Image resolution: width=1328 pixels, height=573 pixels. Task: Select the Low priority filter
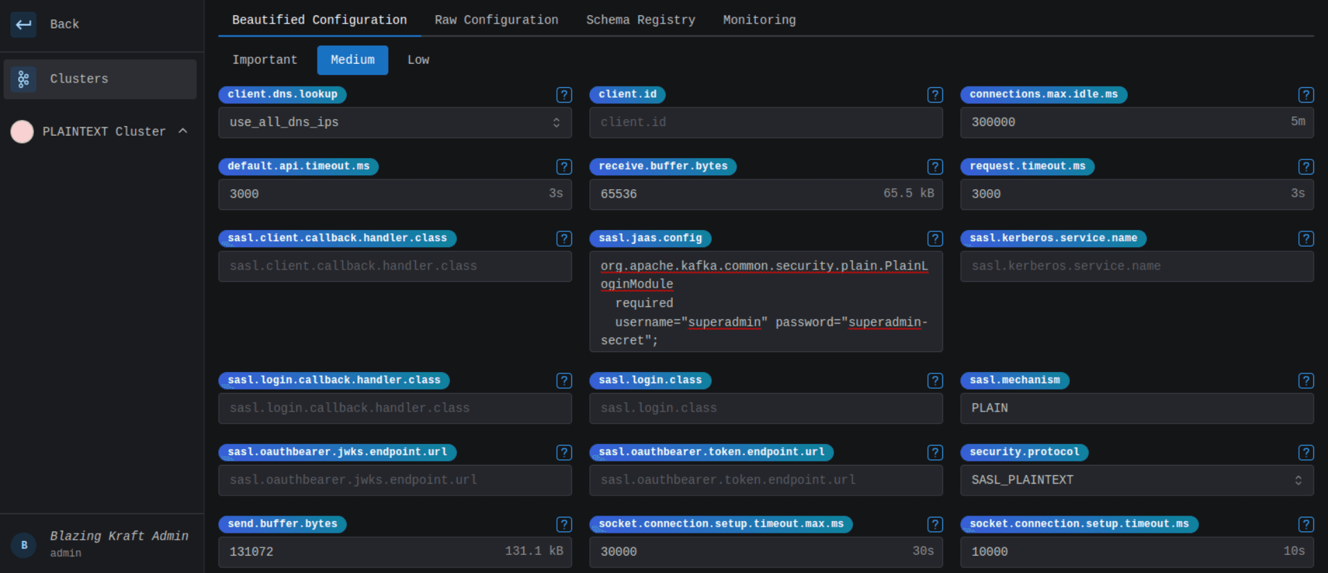tap(418, 60)
